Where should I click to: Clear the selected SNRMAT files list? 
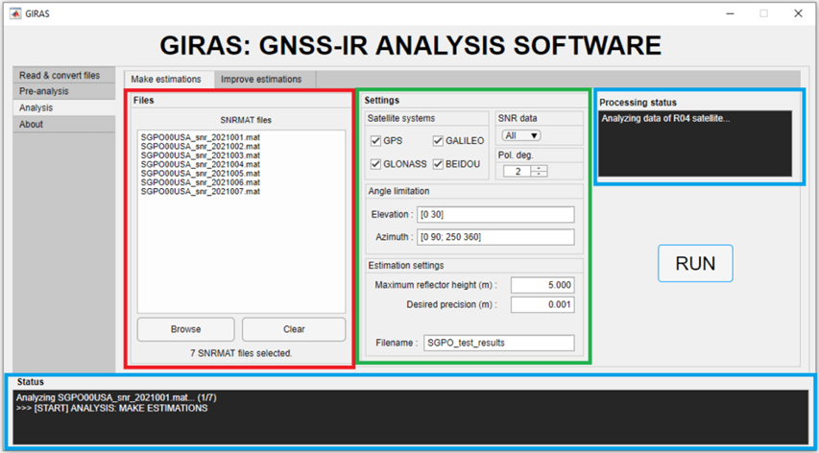point(294,329)
